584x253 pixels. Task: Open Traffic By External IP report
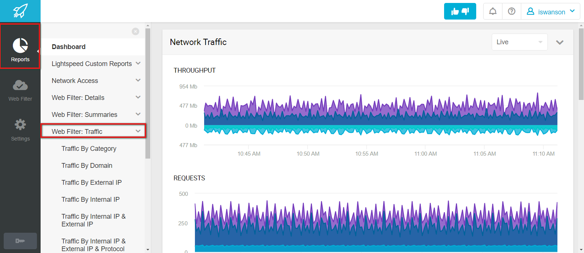coord(92,183)
